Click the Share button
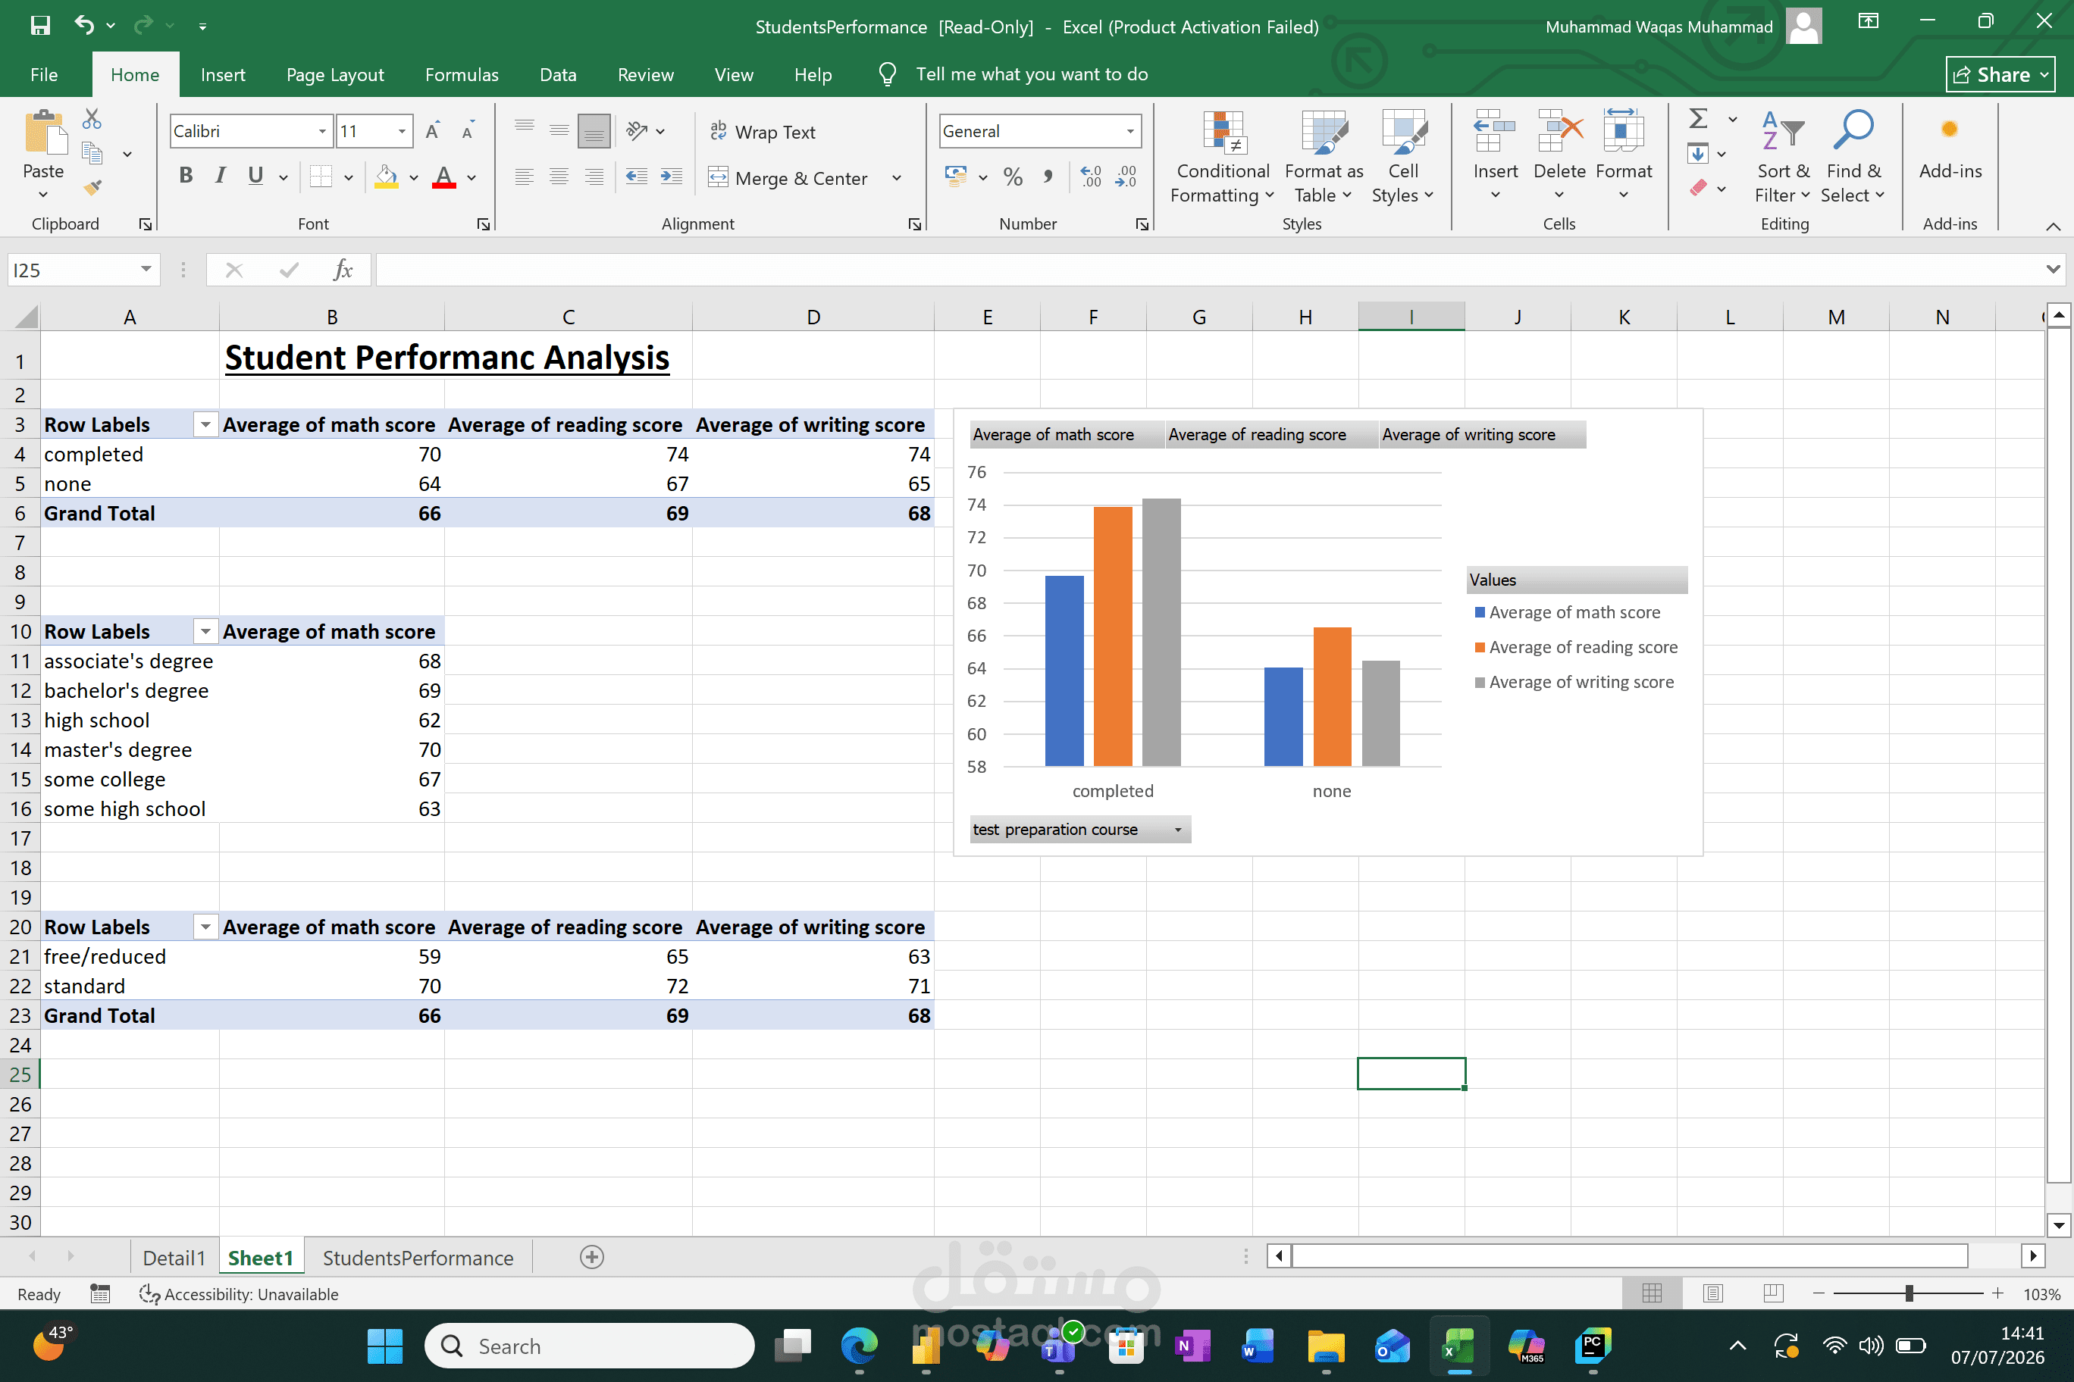This screenshot has height=1382, width=2074. [2000, 75]
